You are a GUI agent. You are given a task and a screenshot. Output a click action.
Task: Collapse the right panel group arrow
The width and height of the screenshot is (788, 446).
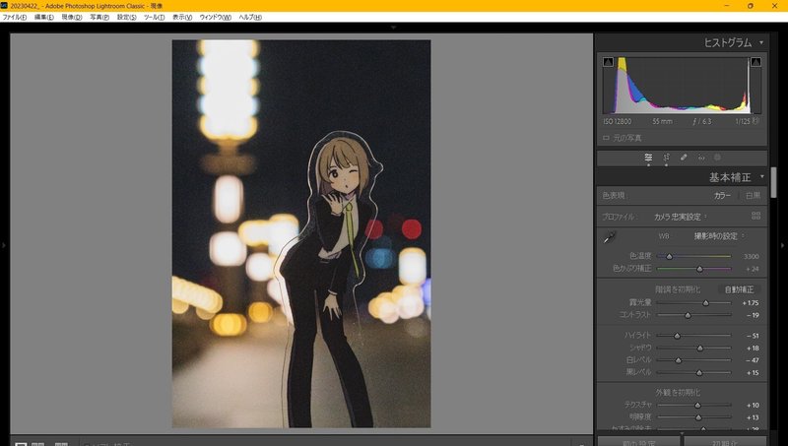(782, 245)
